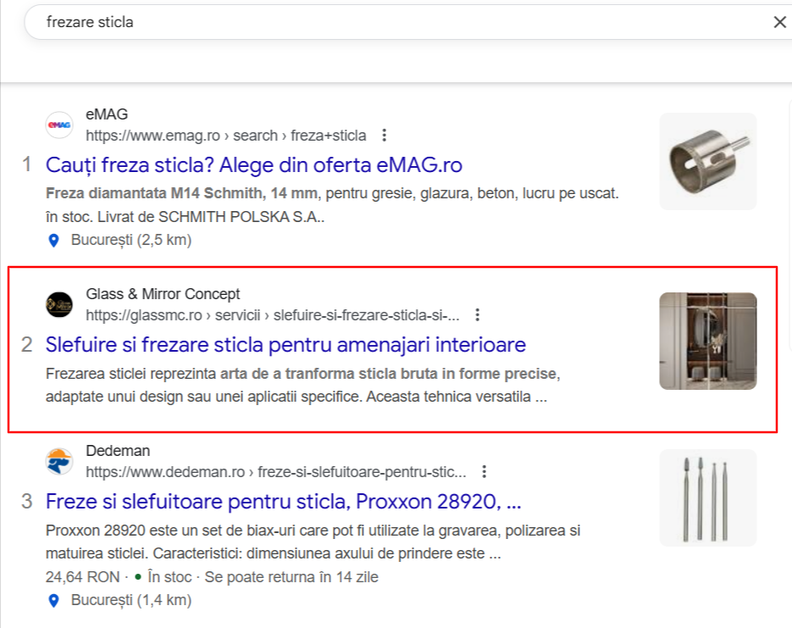Click the eMAG favicon logo
This screenshot has height=628, width=792.
(59, 125)
